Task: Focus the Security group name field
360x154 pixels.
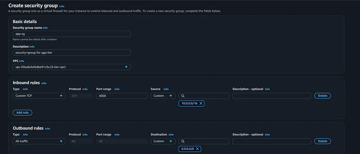Action: point(72,34)
